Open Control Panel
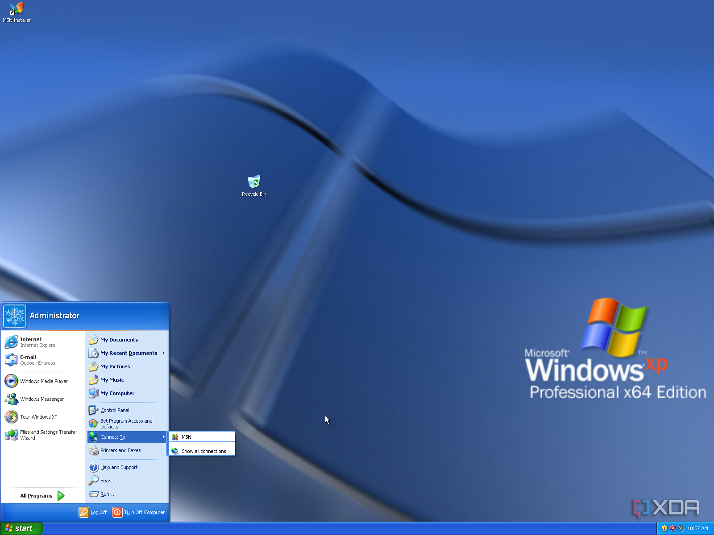 pos(127,410)
